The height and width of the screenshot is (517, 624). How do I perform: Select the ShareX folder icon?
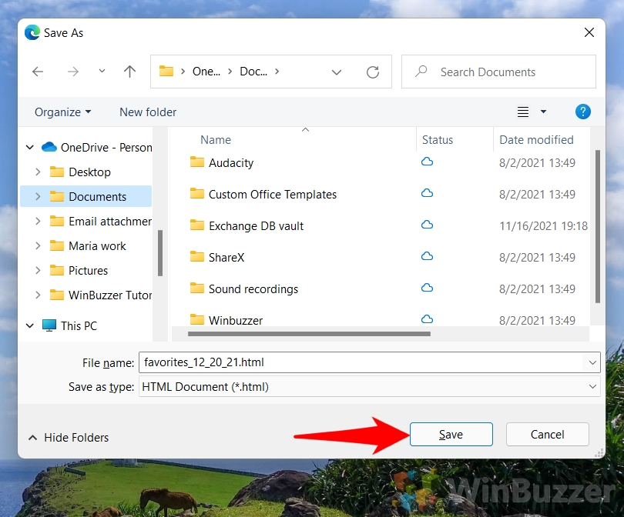pos(197,256)
